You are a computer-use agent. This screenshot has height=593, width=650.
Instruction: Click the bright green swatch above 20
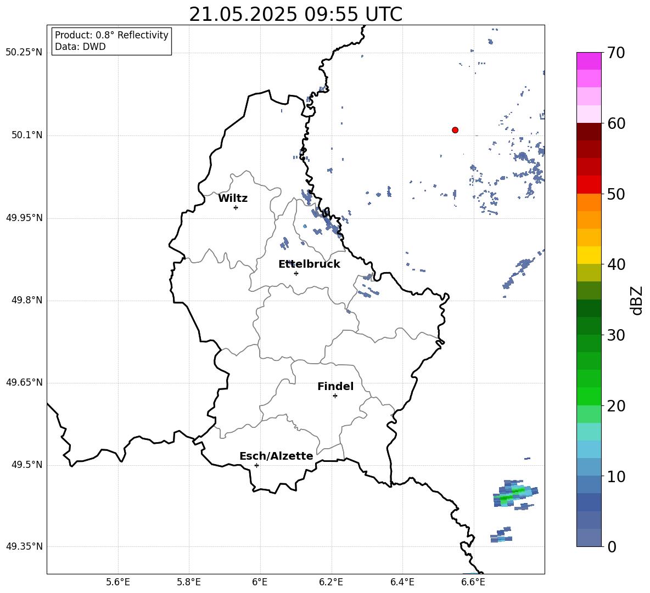[x=589, y=396]
